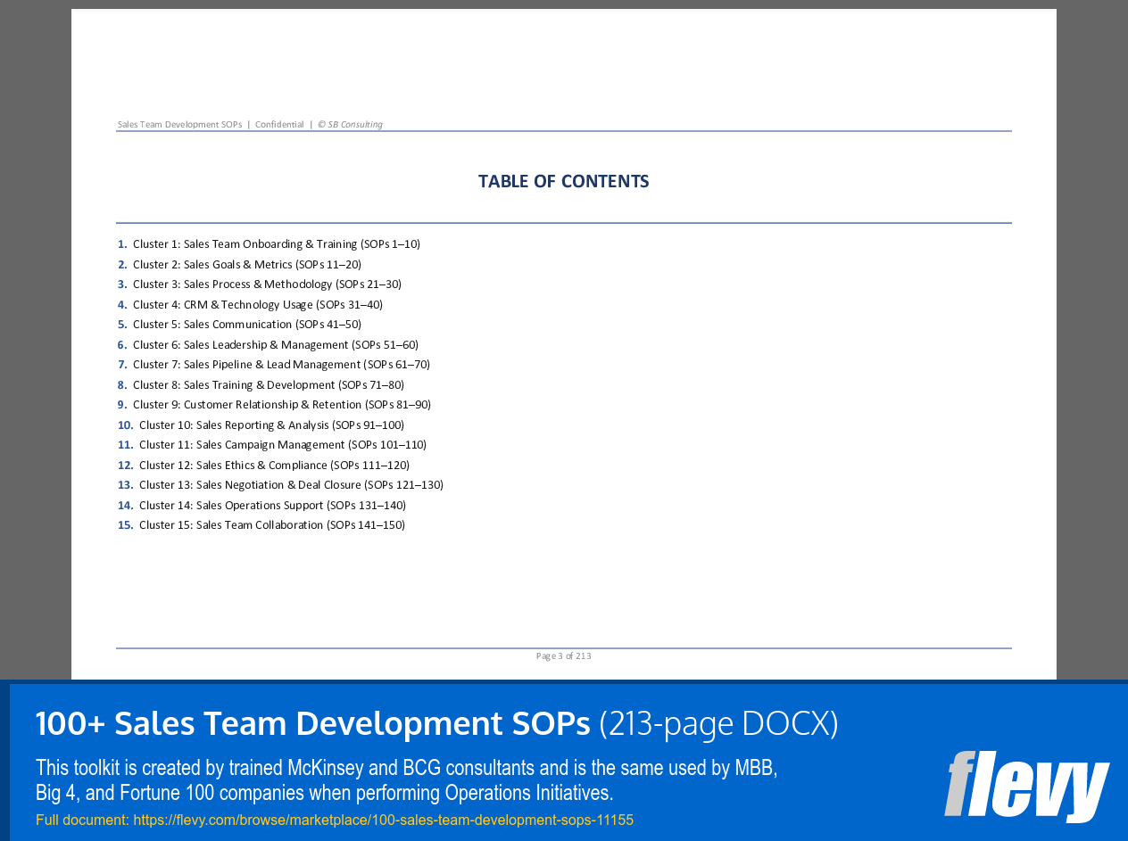Click the 100+ Sales Team Development SOPs title
The image size is (1128, 841).
[x=312, y=723]
